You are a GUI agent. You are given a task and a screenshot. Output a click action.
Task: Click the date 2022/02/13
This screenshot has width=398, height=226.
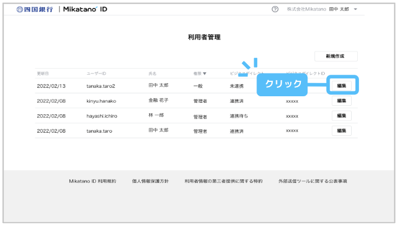tap(52, 86)
